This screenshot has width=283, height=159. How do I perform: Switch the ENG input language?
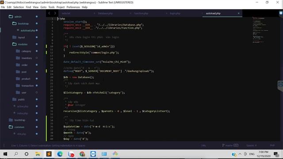click(252, 154)
